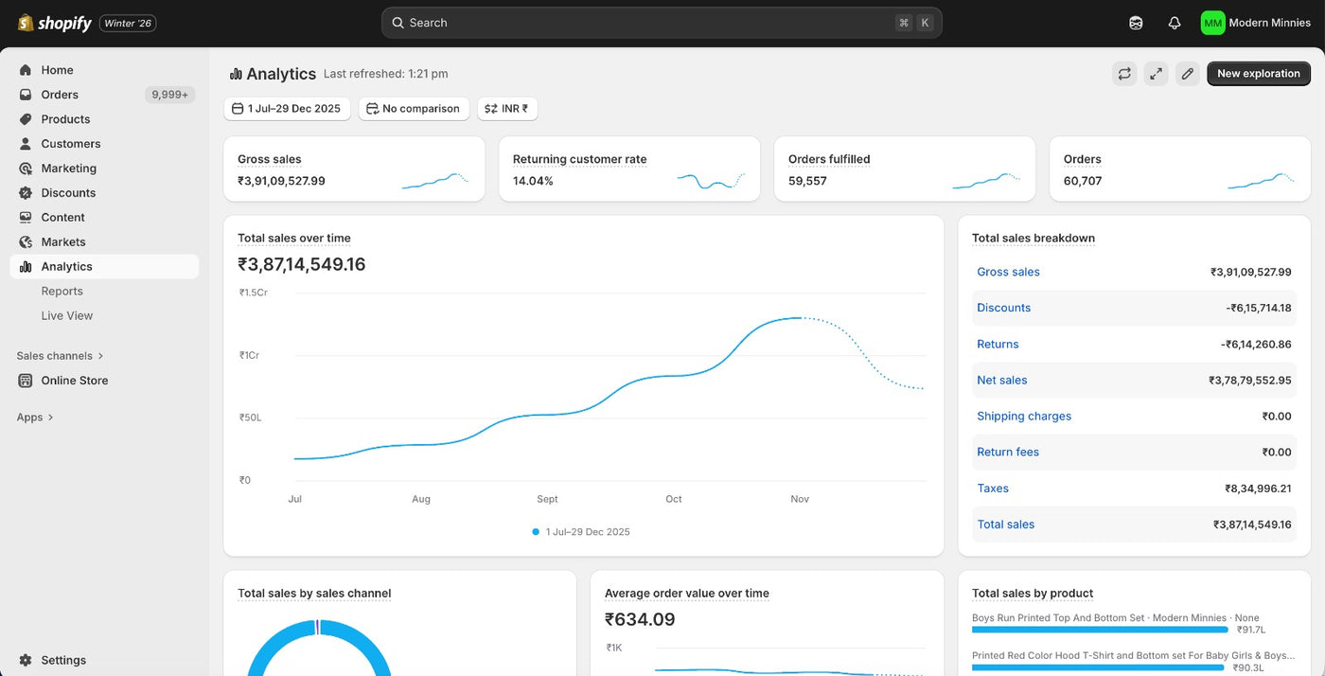Click the ₹634.09 average order value
Image resolution: width=1325 pixels, height=676 pixels.
click(x=640, y=619)
